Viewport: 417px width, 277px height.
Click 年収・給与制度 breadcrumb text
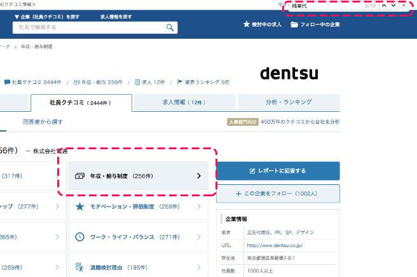point(37,46)
